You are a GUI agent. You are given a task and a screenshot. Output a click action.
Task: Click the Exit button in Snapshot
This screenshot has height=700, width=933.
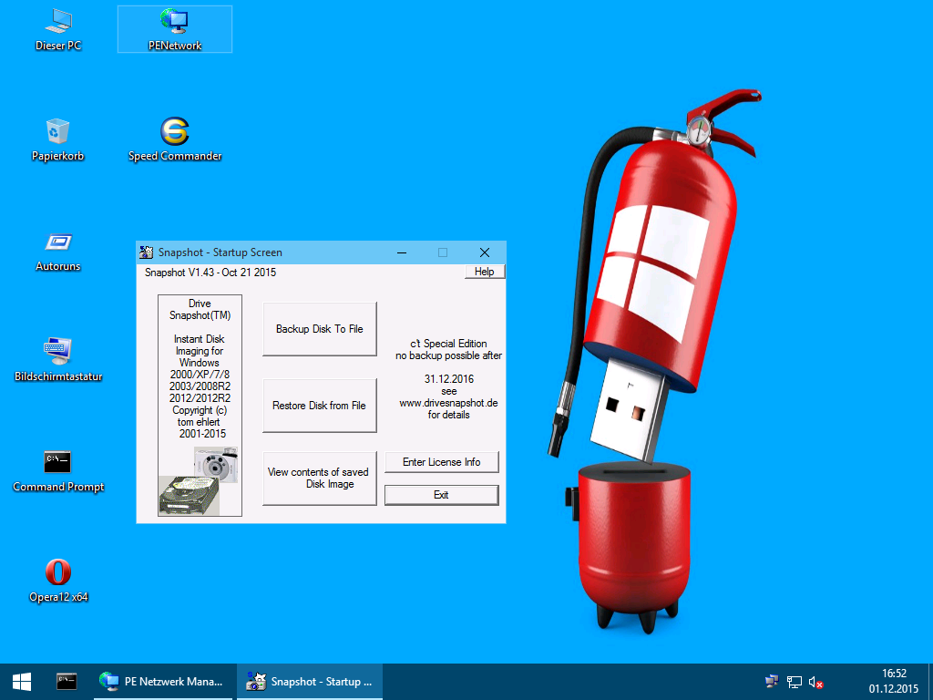tap(441, 495)
